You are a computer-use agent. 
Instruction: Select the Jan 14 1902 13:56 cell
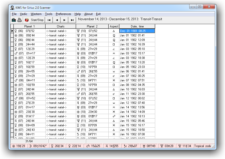137,107
